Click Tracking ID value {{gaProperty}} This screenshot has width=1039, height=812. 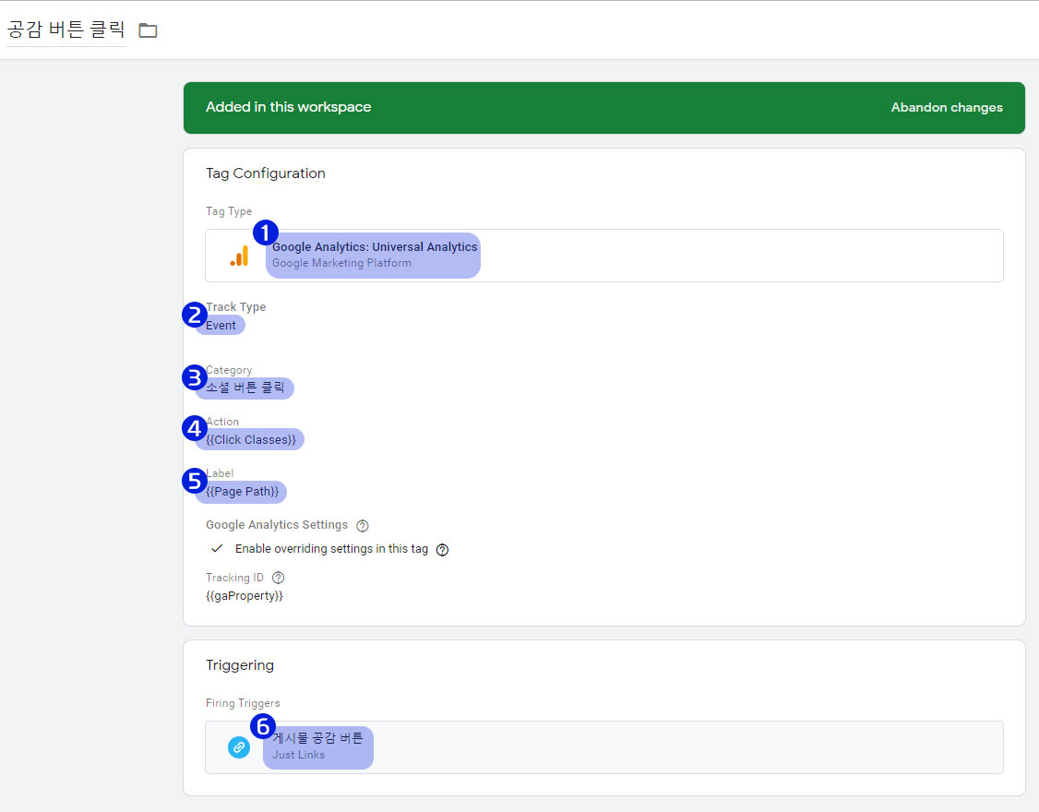click(244, 596)
